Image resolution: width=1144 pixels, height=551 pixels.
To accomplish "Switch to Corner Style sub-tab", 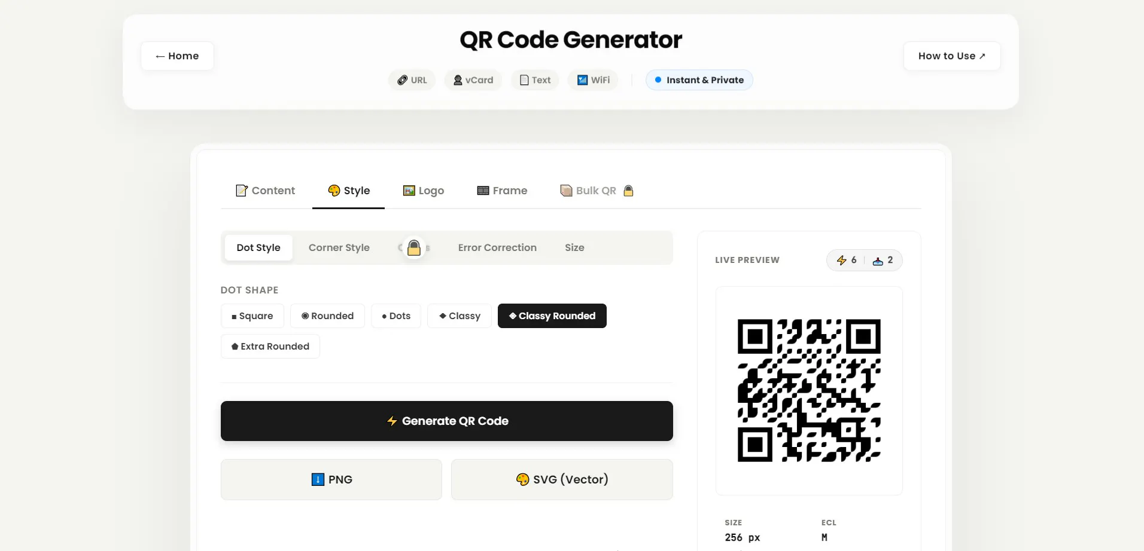I will pyautogui.click(x=339, y=247).
